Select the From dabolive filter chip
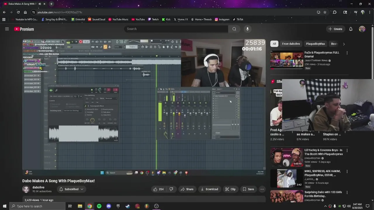This screenshot has width=374, height=210. 291,44
